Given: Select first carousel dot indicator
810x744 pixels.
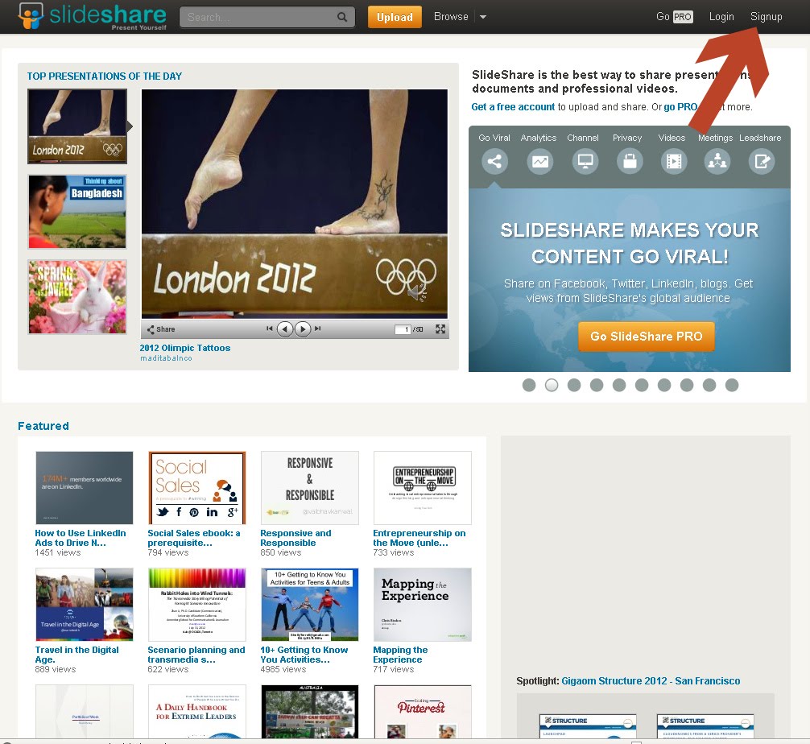Looking at the screenshot, I should 529,385.
